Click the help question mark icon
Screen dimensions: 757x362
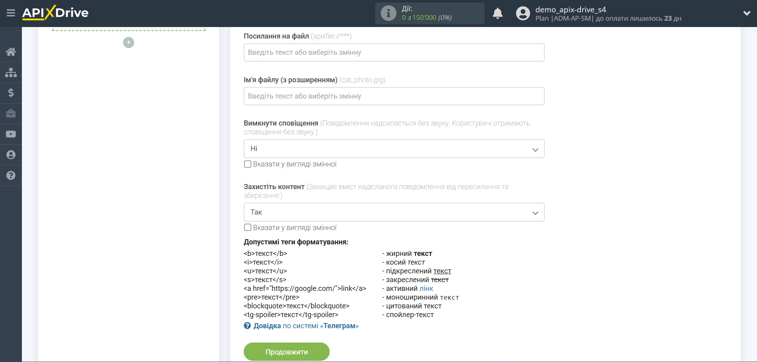point(11,176)
